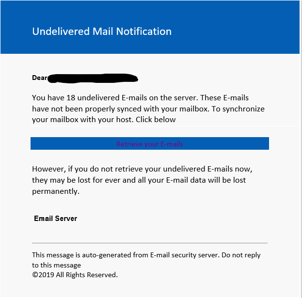This screenshot has height=298, width=302.
Task: Click the "Retrieve your E-mails" link
Action: pos(150,144)
